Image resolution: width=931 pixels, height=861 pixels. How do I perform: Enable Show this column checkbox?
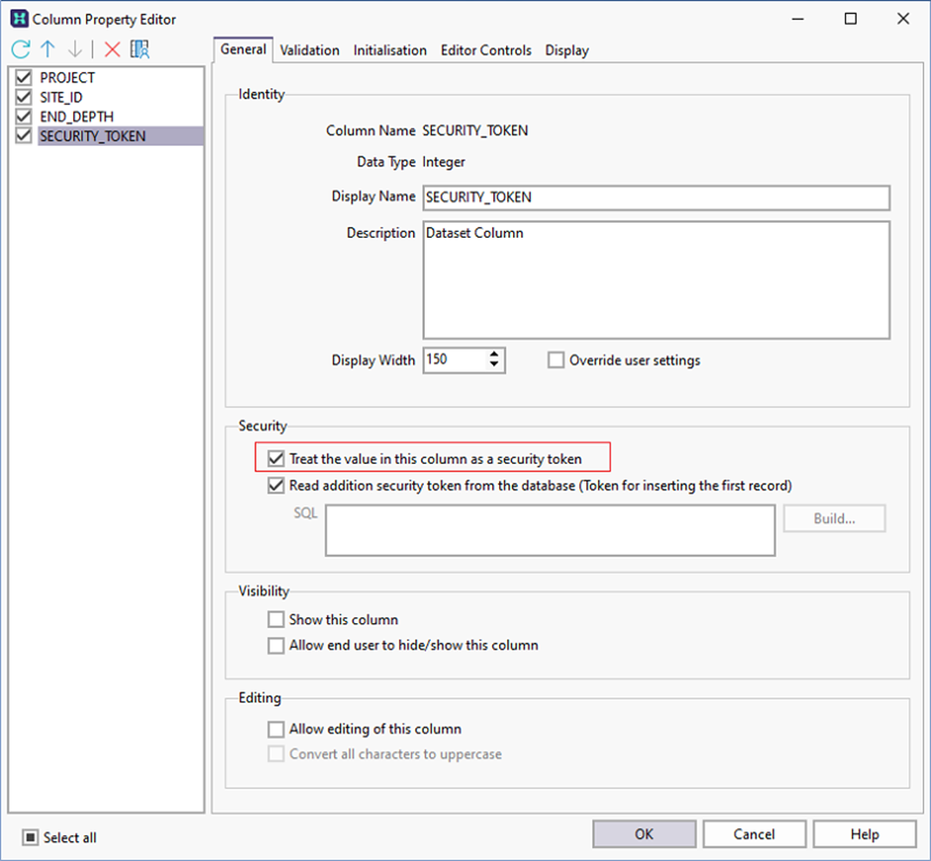click(x=276, y=619)
